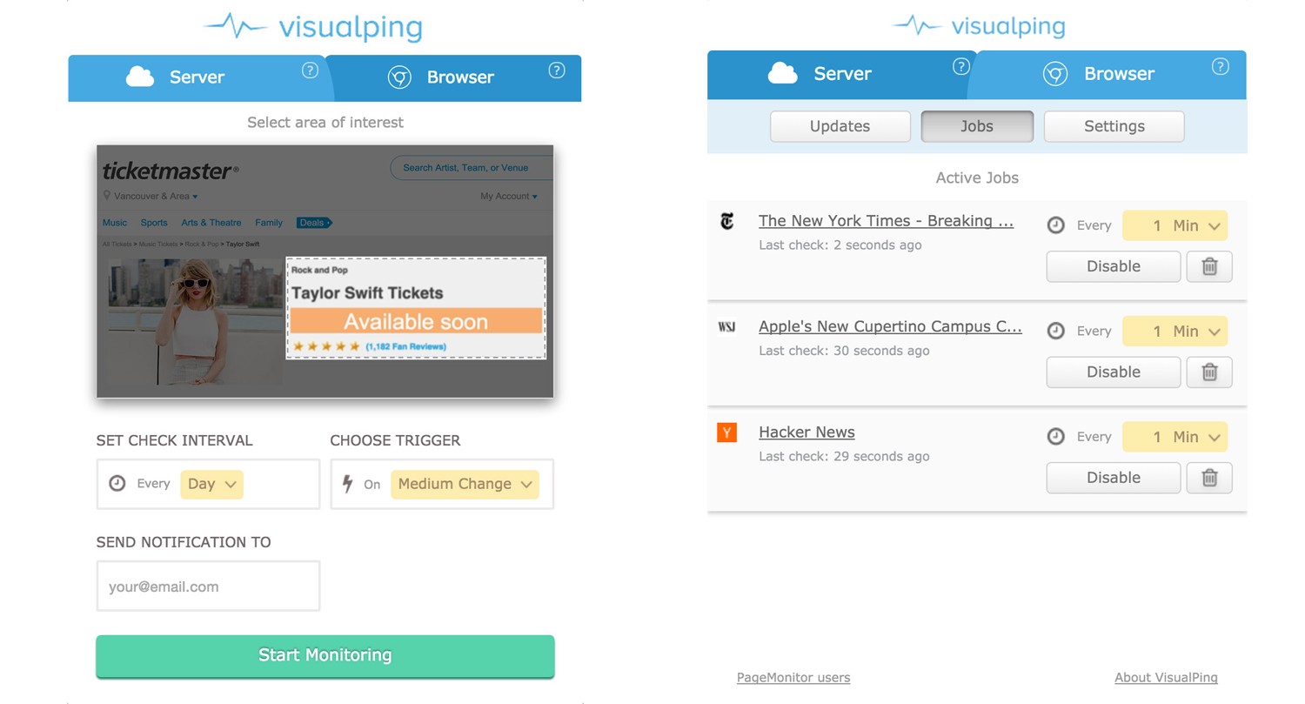Switch to Server tab in right panel
This screenshot has height=704, width=1305.
[840, 74]
